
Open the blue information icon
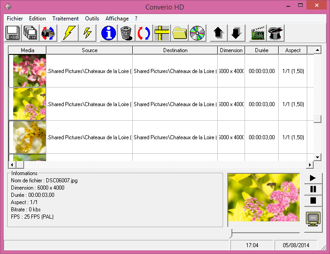pos(109,33)
